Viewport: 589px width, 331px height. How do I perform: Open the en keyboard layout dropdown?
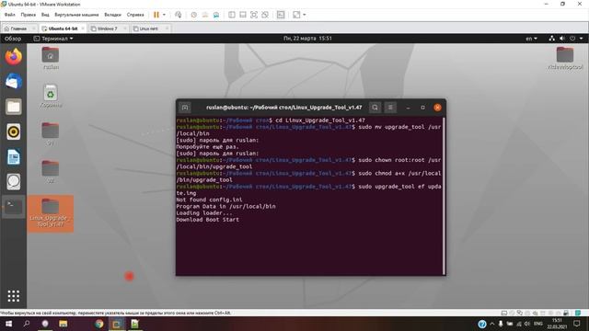point(532,39)
